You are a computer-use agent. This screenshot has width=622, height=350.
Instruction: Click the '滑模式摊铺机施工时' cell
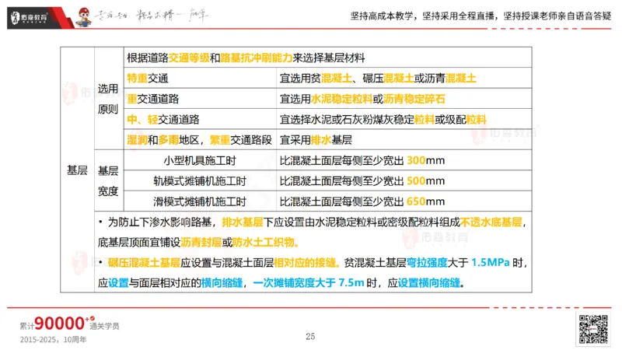[200, 201]
